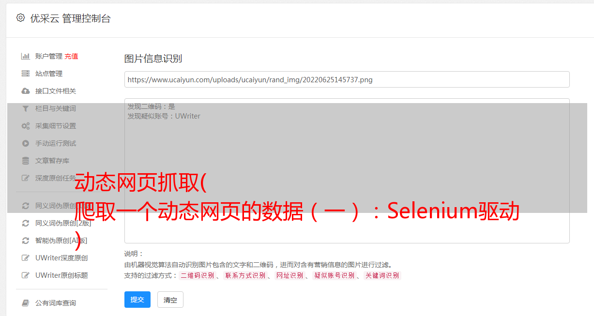The image size is (594, 316).
Task: Click the 关键词识别 filter tag
Action: click(382, 275)
